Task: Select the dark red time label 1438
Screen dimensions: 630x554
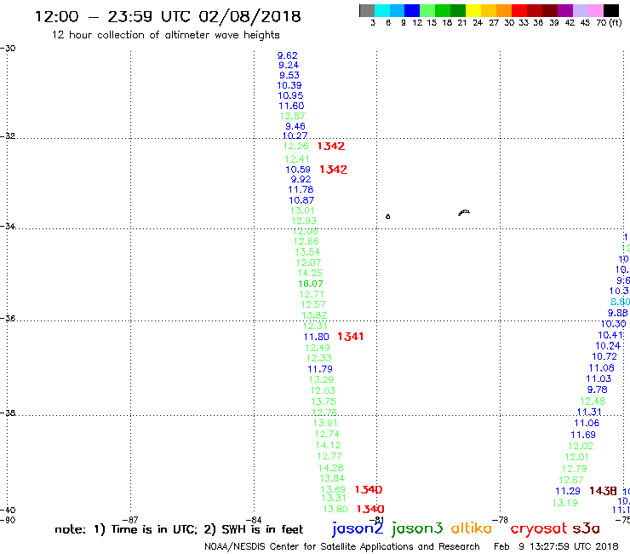Action: (603, 491)
